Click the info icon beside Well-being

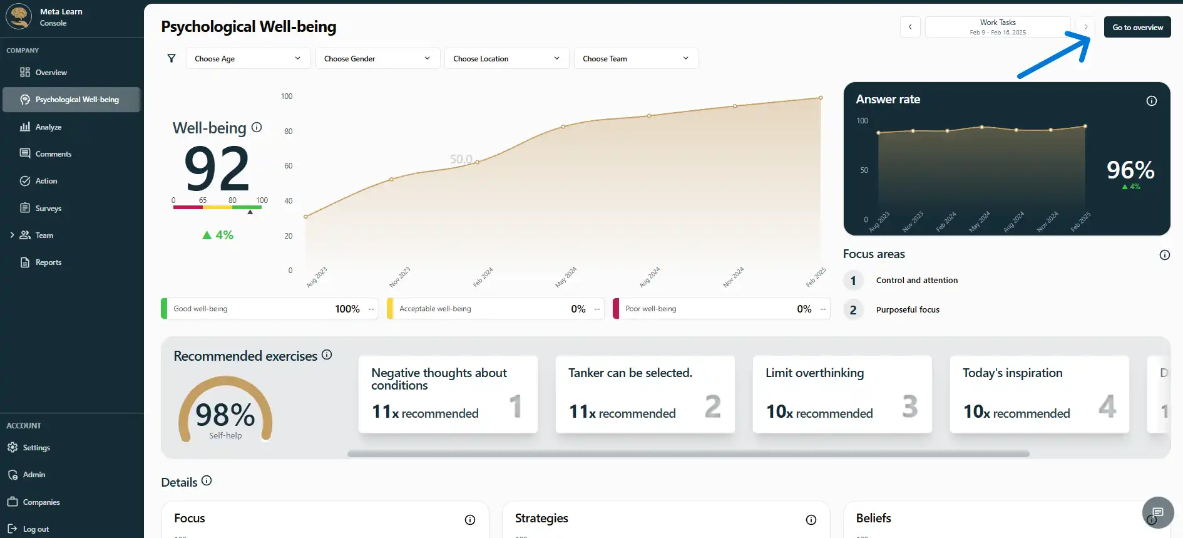257,127
